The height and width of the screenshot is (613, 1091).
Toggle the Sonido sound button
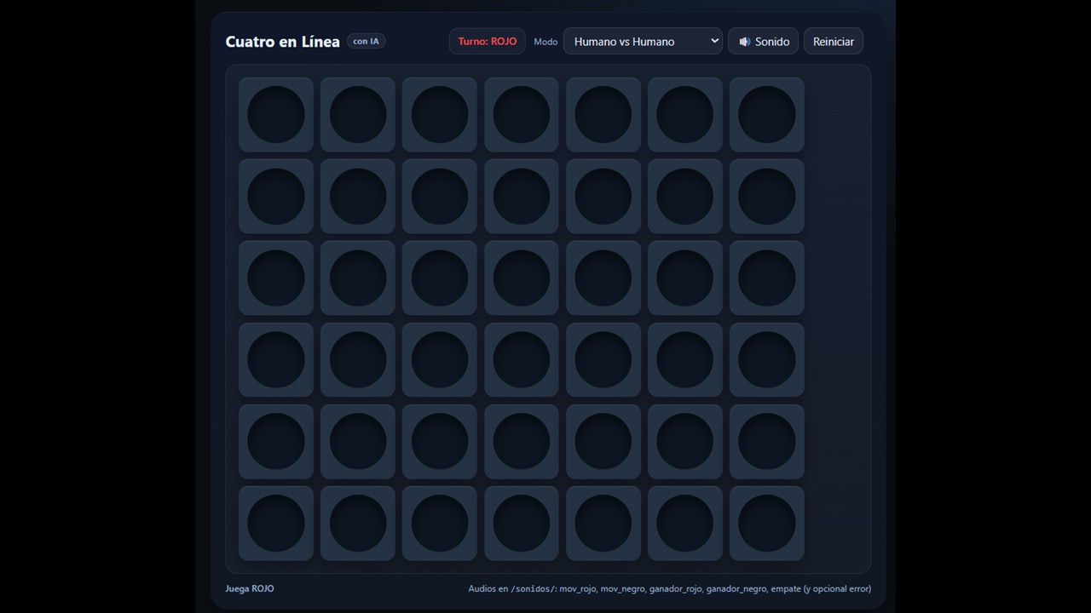pyautogui.click(x=763, y=42)
